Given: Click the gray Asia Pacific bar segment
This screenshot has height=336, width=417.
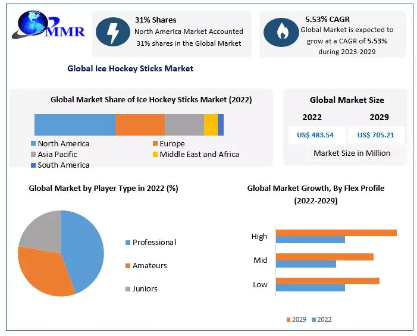Looking at the screenshot, I should point(184,125).
